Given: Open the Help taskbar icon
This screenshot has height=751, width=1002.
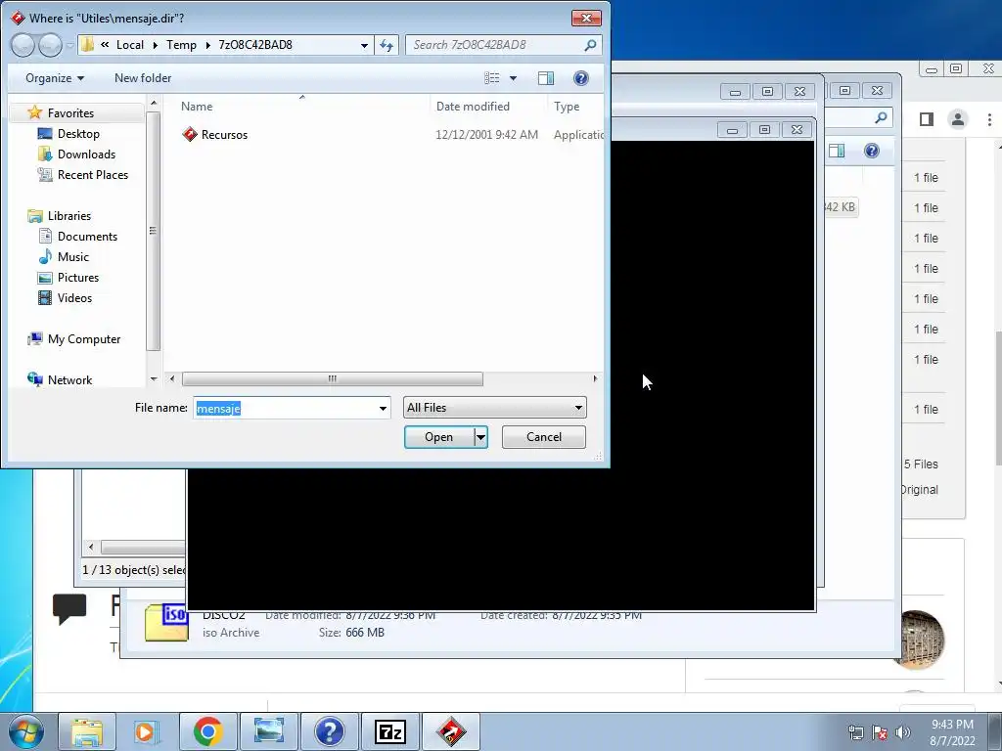Looking at the screenshot, I should 329,731.
